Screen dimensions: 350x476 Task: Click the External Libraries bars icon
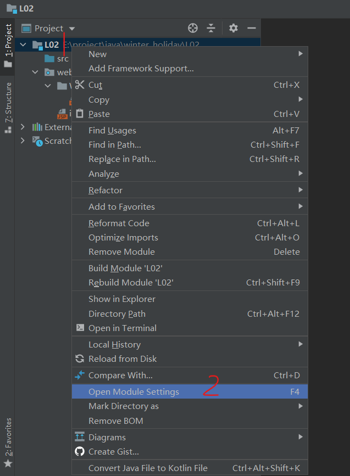pyautogui.click(x=37, y=127)
